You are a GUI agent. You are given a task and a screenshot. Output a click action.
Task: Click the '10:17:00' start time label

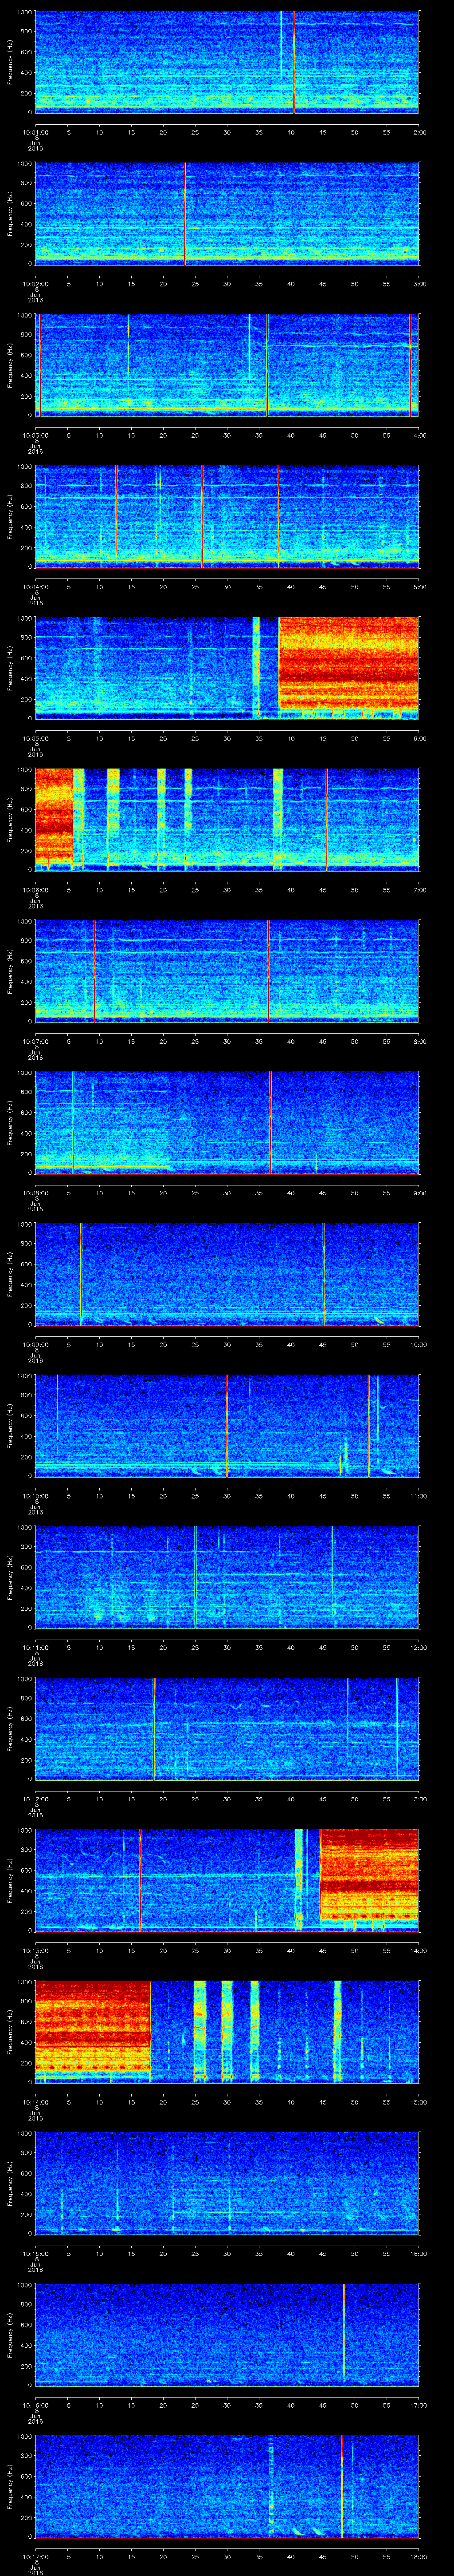point(35,2555)
